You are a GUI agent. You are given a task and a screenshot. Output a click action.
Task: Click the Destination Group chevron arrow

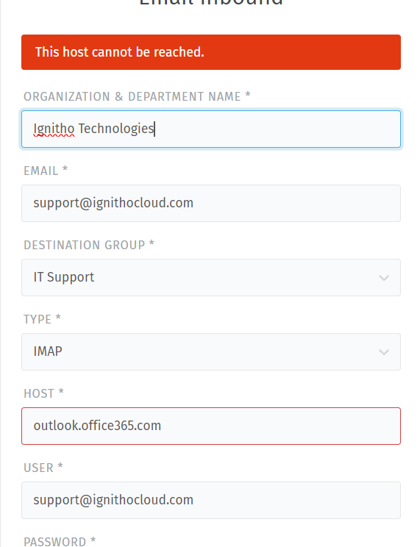[384, 278]
